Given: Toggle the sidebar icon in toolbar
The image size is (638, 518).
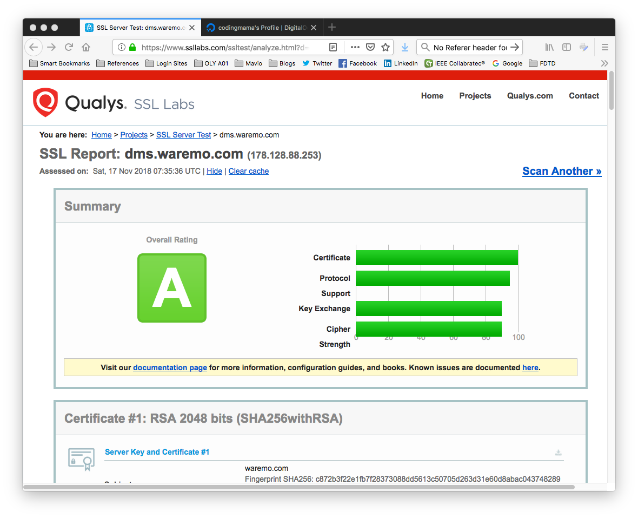Looking at the screenshot, I should coord(567,47).
